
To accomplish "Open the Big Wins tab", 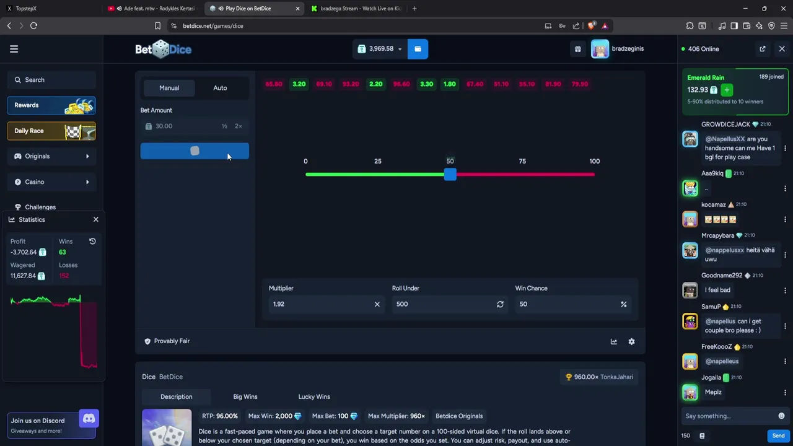I will [x=245, y=396].
